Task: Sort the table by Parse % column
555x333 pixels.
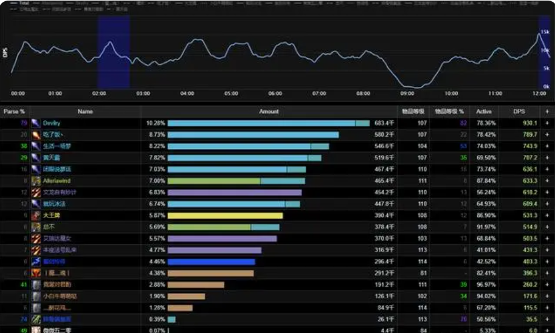Action: coord(15,112)
